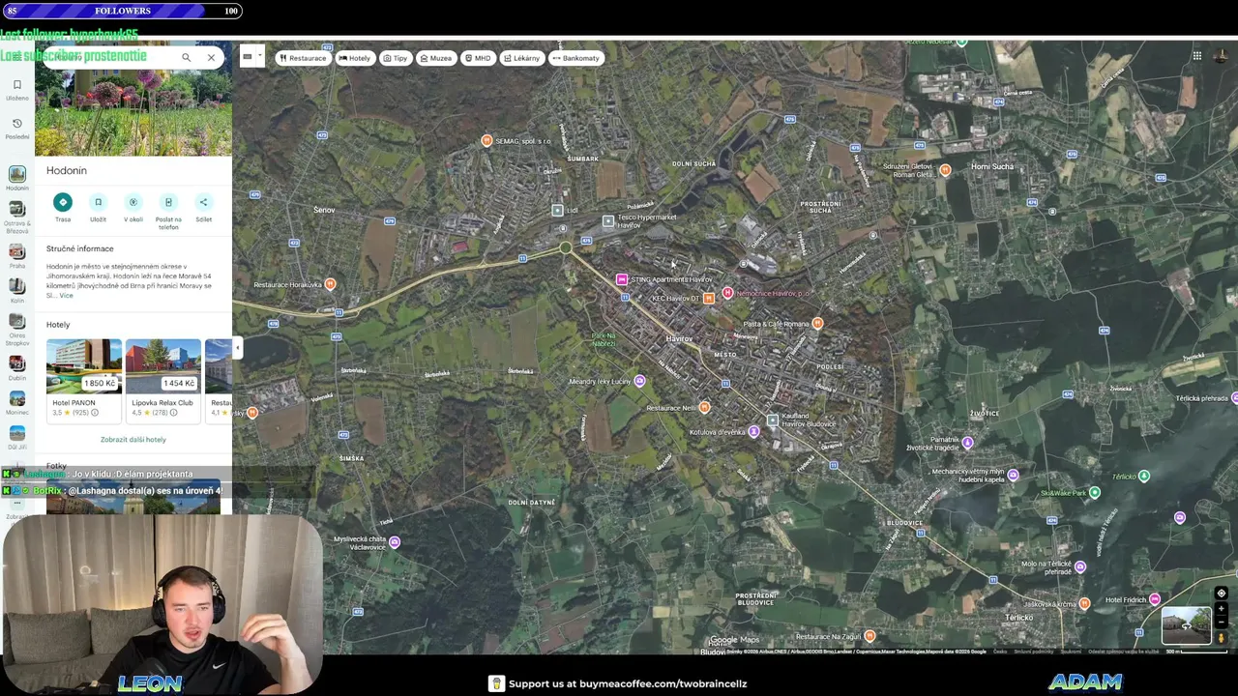This screenshot has width=1238, height=696.
Task: Filter map by Hotely chip
Action: point(354,58)
